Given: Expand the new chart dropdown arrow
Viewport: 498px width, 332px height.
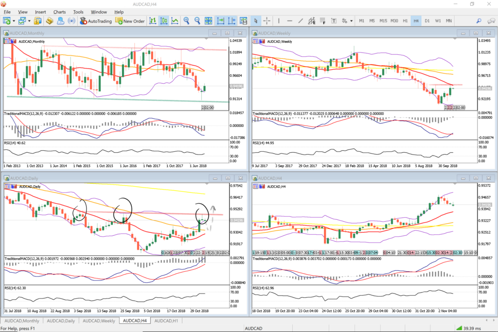Looking at the screenshot, I should [x=15, y=21].
